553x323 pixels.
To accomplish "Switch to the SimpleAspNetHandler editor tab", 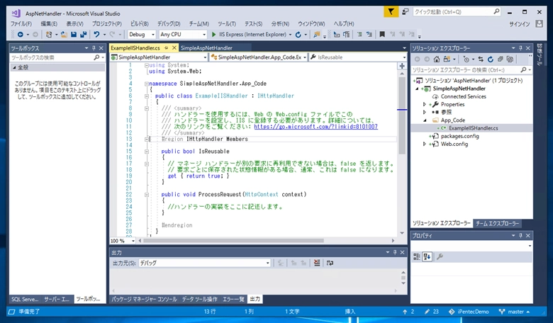I will coord(207,48).
